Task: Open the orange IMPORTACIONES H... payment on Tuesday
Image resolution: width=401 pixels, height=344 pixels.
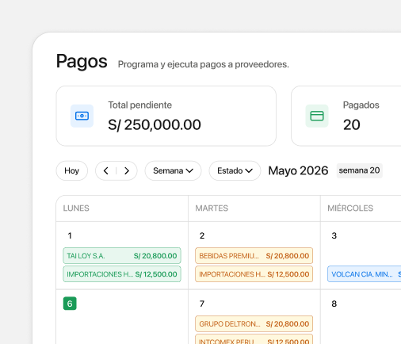Action: pyautogui.click(x=254, y=274)
